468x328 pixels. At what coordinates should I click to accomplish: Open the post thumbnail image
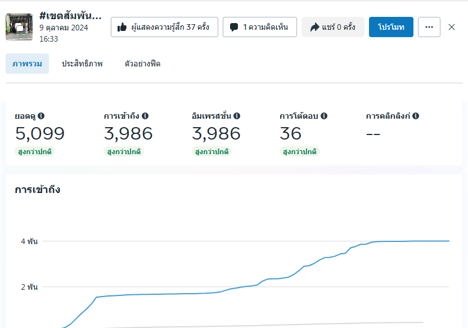19,26
